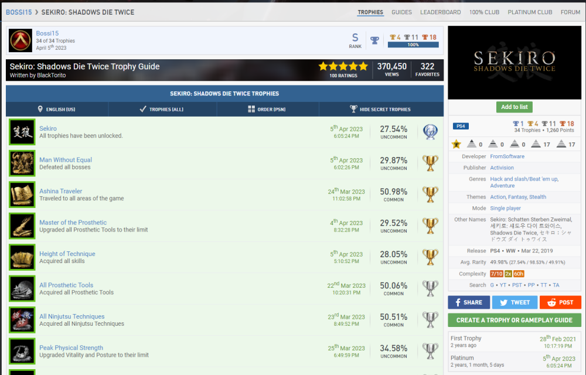
Task: Click gold trophy icon for Master of the Prosthetic
Action: [430, 226]
